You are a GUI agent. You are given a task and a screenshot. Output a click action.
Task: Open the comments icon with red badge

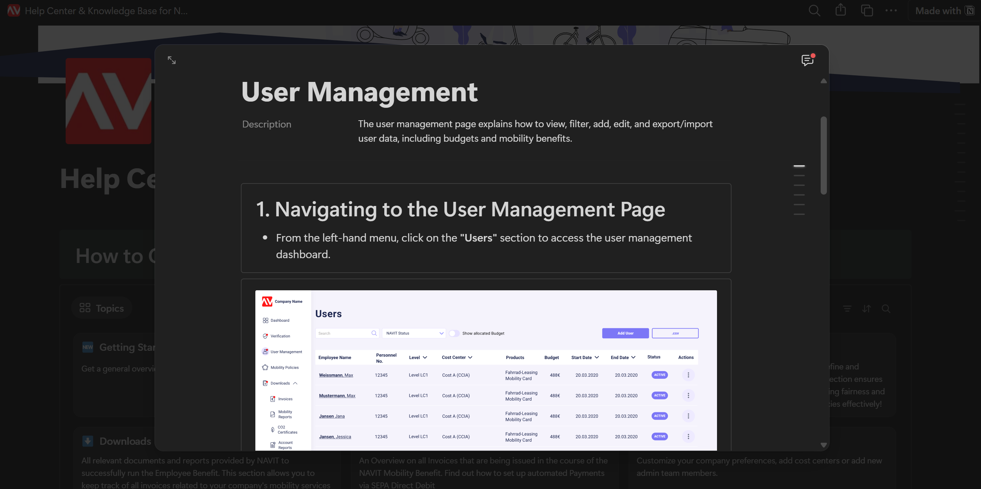coord(807,60)
